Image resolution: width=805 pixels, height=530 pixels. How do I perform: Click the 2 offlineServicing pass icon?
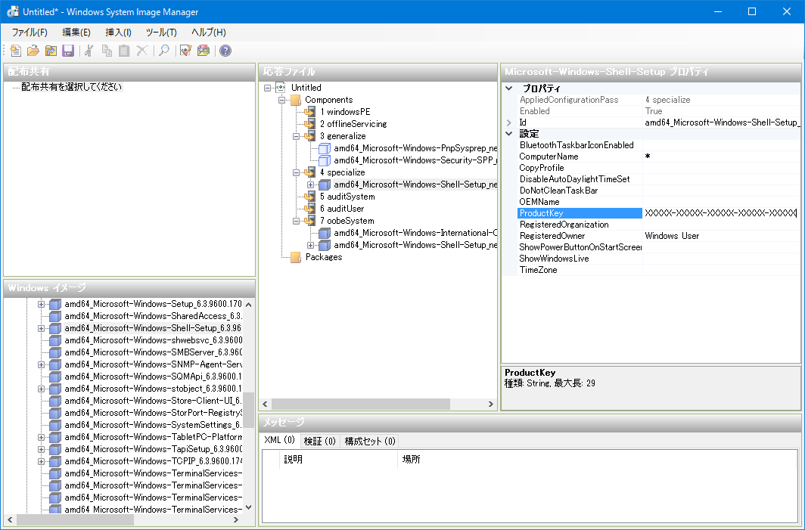click(309, 124)
